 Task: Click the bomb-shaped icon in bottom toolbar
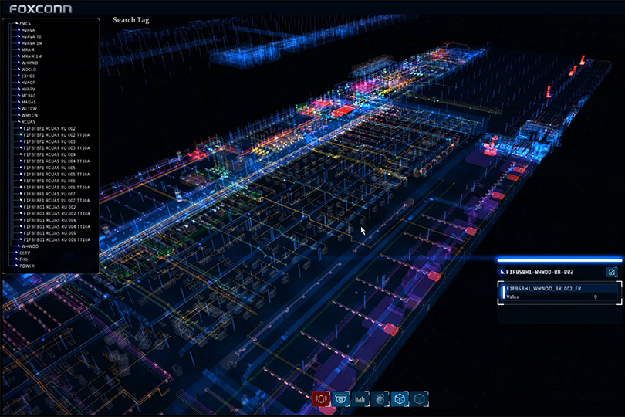380,398
